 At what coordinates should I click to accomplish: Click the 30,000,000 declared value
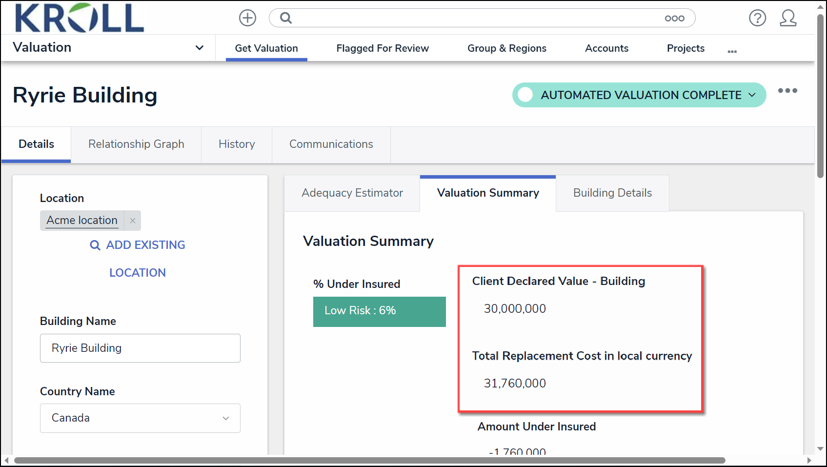tap(515, 309)
